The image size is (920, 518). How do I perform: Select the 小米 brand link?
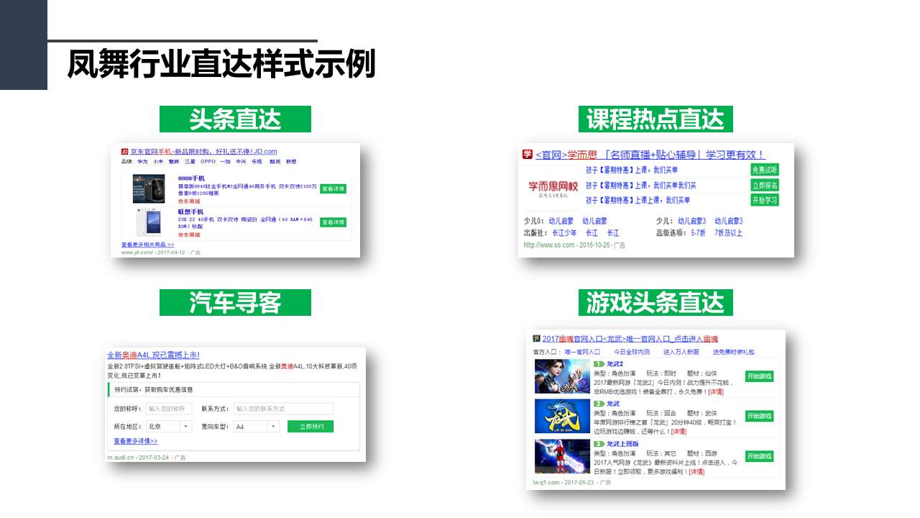(157, 162)
